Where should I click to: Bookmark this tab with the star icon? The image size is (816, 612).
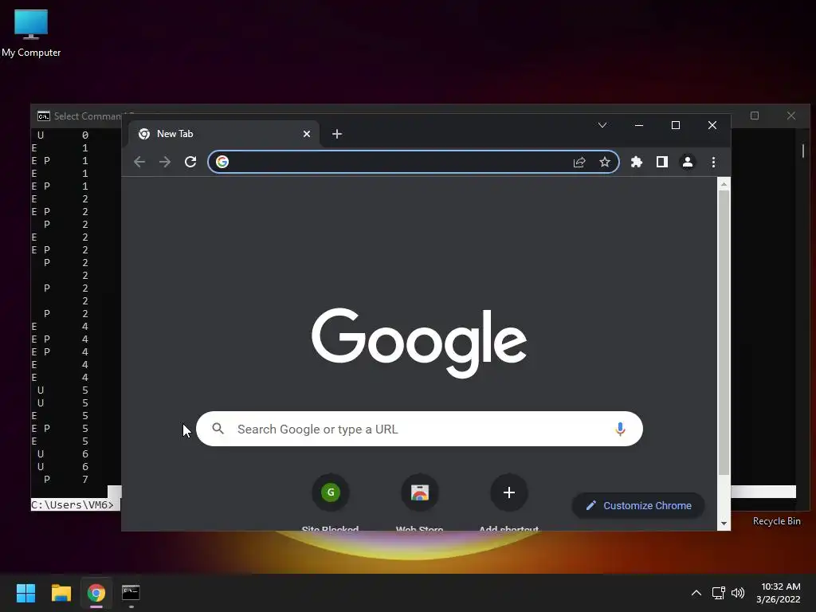(605, 162)
